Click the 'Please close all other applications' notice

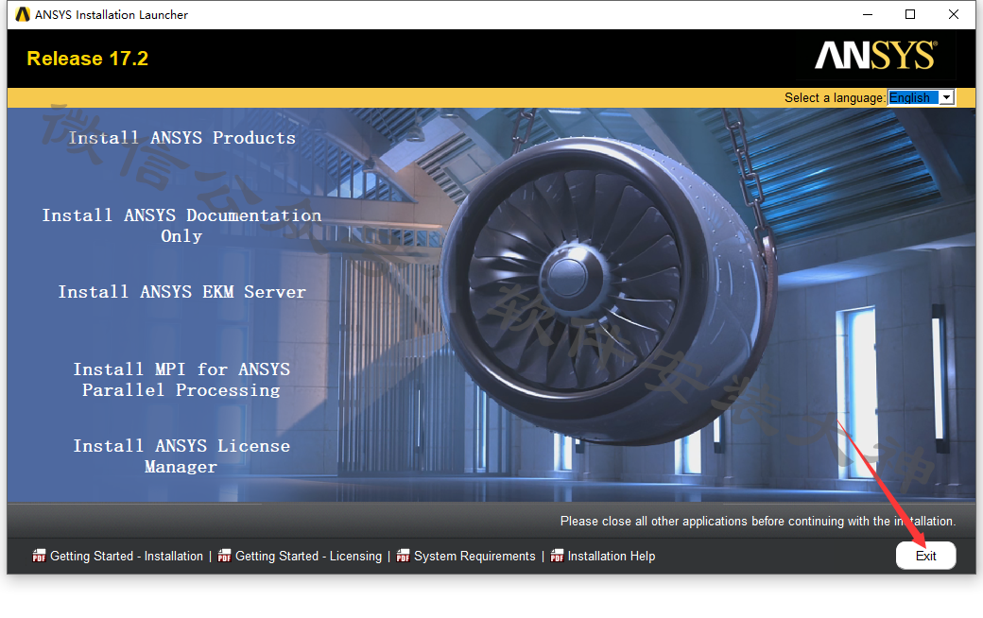click(758, 521)
